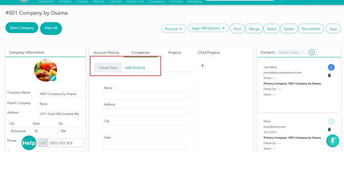Edit company logo with the pencil icon

point(53,78)
